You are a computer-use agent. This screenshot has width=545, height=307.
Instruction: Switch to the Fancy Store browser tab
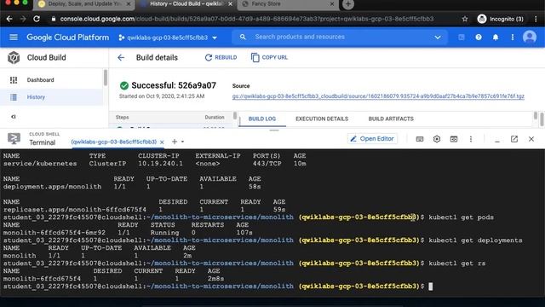coord(288,4)
